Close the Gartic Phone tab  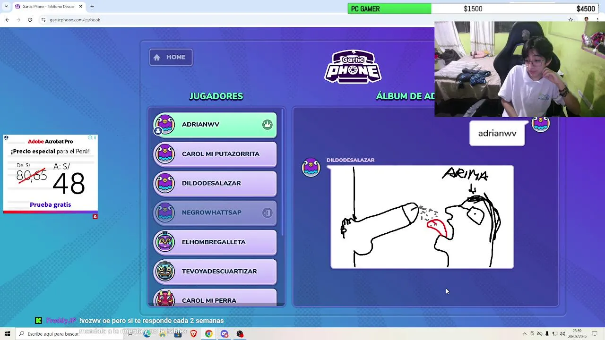[x=80, y=7]
